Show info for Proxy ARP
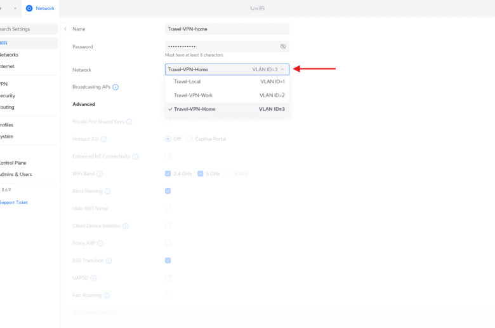495x328 pixels. [100, 243]
